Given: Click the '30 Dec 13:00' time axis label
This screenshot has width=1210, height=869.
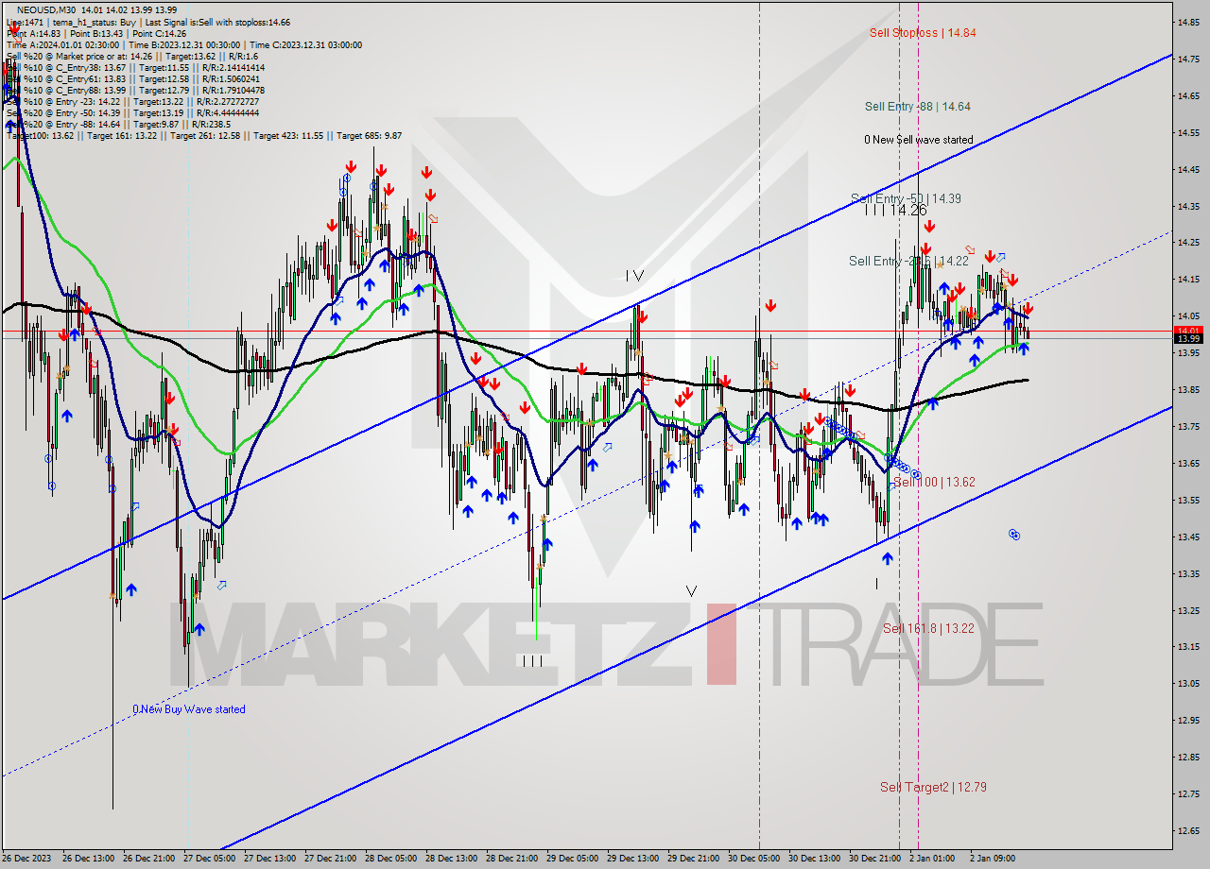Looking at the screenshot, I should coord(814,859).
